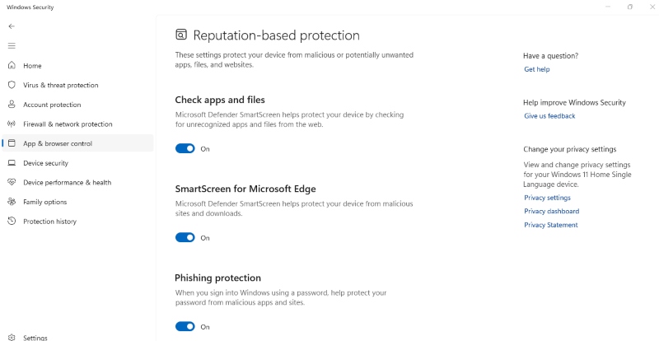Click the back arrow icon
659x341 pixels.
click(x=12, y=26)
